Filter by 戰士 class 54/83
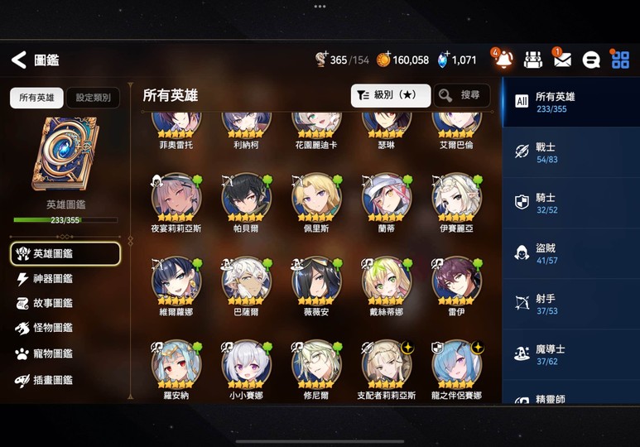Image resolution: width=640 pixels, height=447 pixels. pos(571,152)
